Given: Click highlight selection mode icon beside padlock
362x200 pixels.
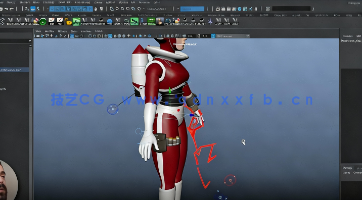Looking at the screenshot, I should [x=101, y=9].
